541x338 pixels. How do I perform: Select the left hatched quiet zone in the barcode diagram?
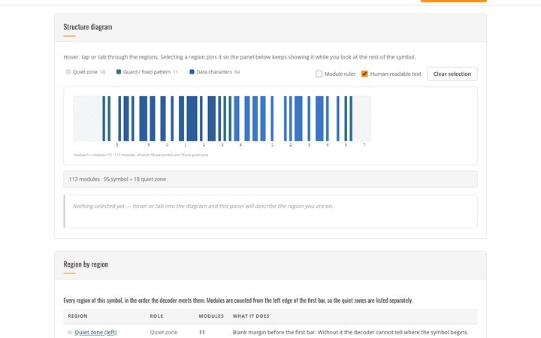click(x=88, y=119)
